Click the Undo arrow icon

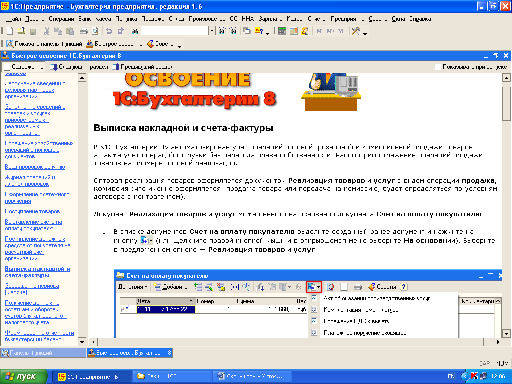(109, 31)
